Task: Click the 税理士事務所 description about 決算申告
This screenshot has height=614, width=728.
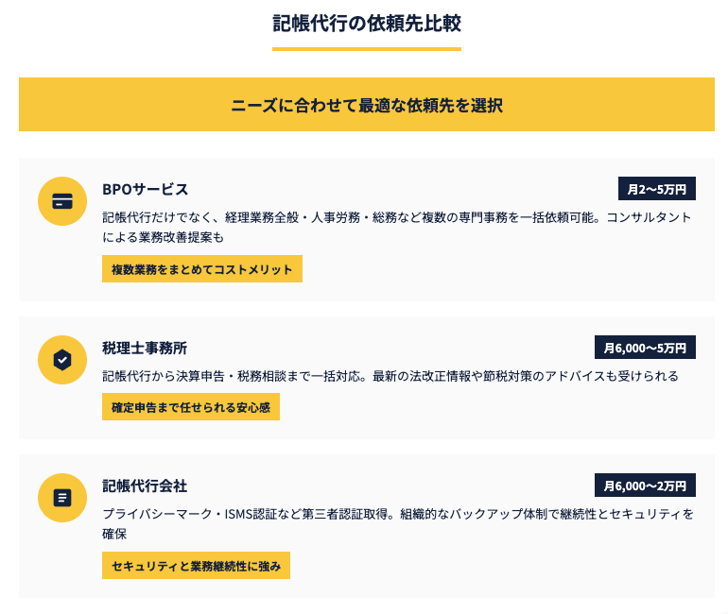Action: (x=390, y=376)
